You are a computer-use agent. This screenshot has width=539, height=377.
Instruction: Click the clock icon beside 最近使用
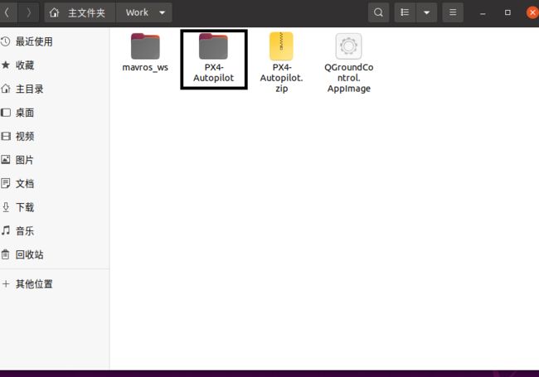point(6,41)
